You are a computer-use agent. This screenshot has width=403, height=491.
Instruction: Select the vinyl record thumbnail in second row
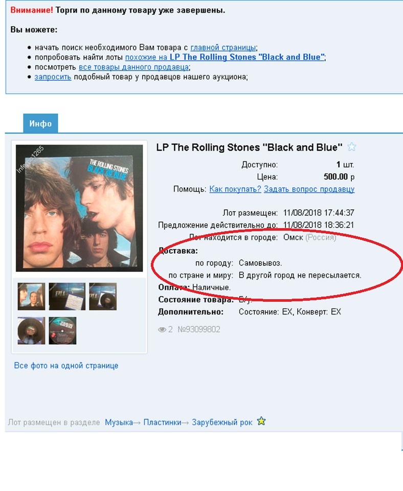(31, 330)
